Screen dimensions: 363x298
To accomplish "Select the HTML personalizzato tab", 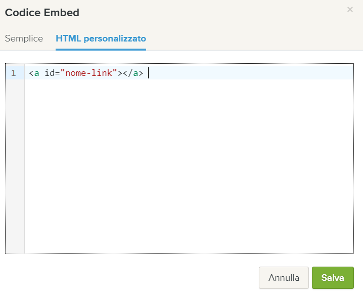I will pyautogui.click(x=101, y=38).
